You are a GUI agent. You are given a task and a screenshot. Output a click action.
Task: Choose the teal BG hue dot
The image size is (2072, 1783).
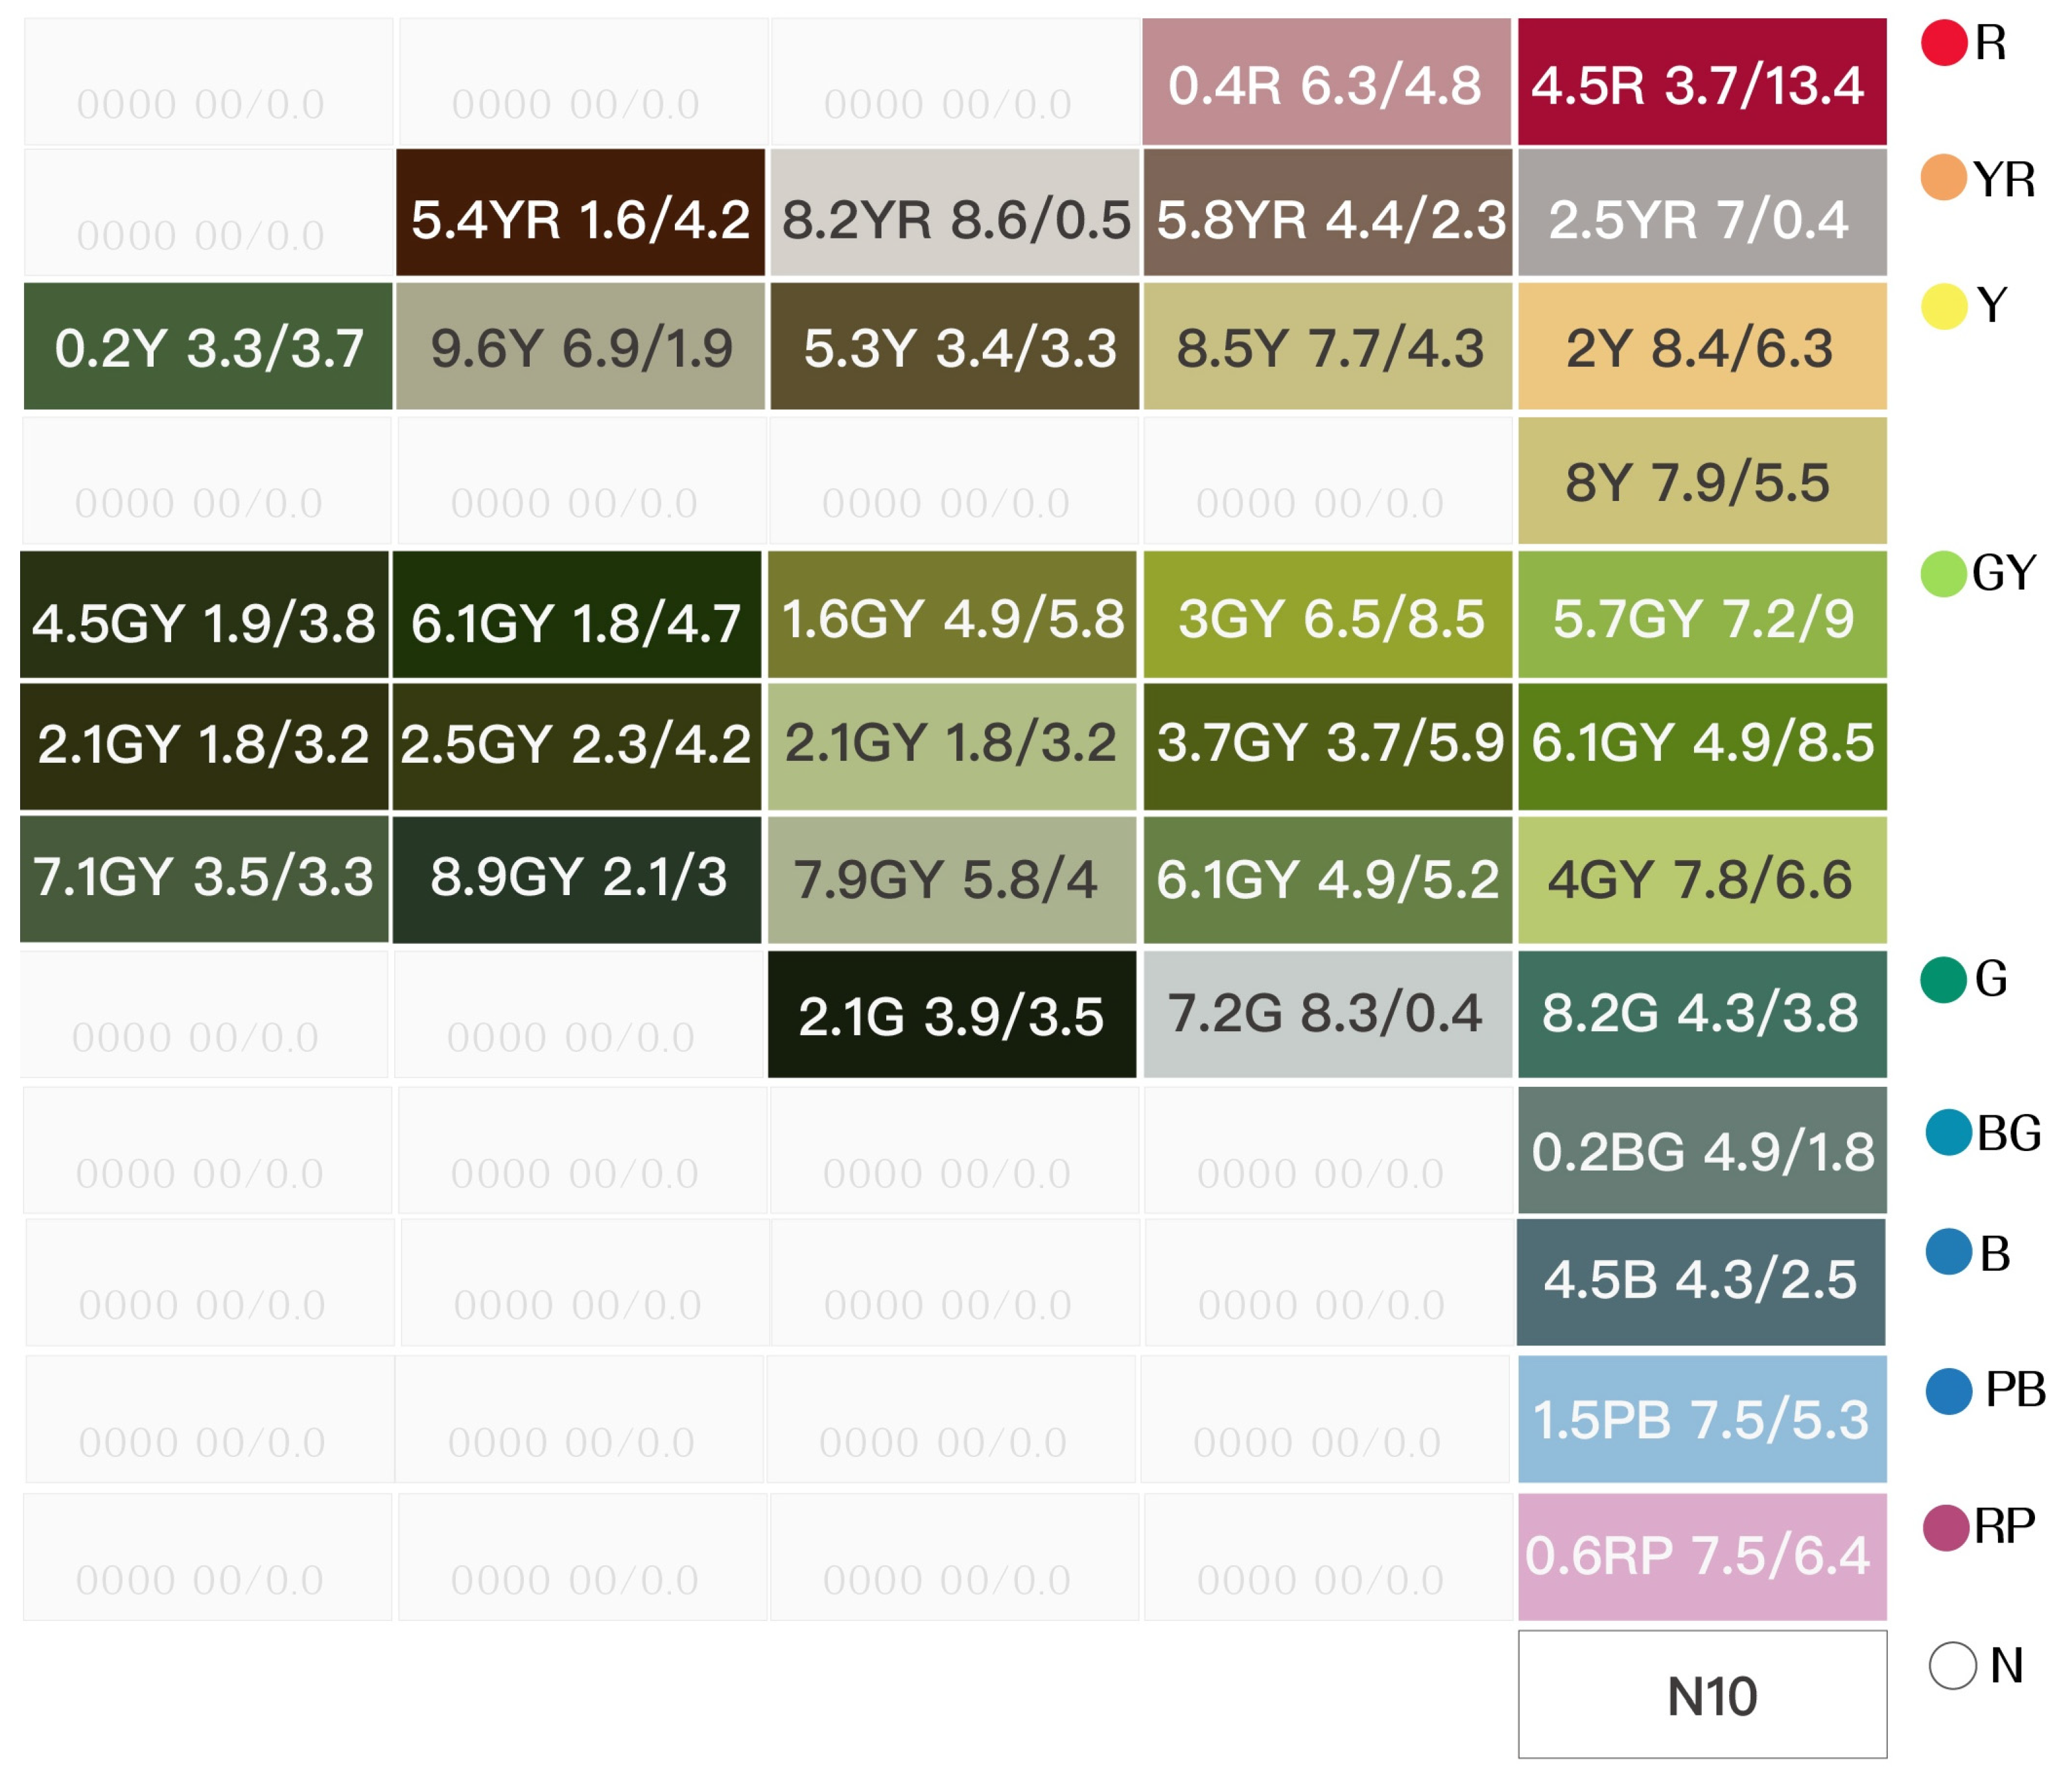1949,1132
